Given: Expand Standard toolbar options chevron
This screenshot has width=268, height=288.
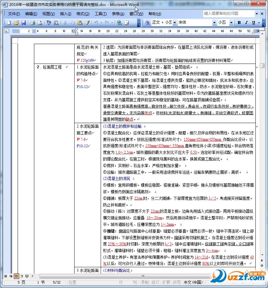Looking at the screenshot, I should pos(139,23).
